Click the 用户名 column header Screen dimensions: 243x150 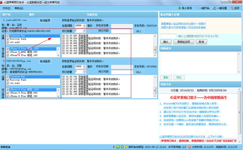(6, 14)
